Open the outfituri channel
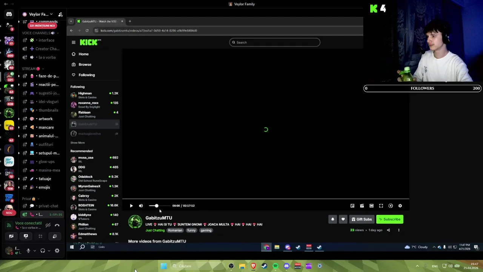 [42, 144]
